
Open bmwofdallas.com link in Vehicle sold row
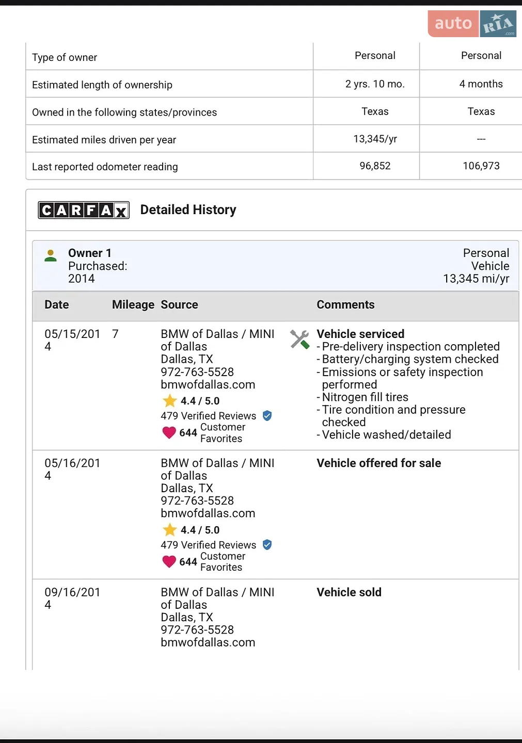coord(208,643)
